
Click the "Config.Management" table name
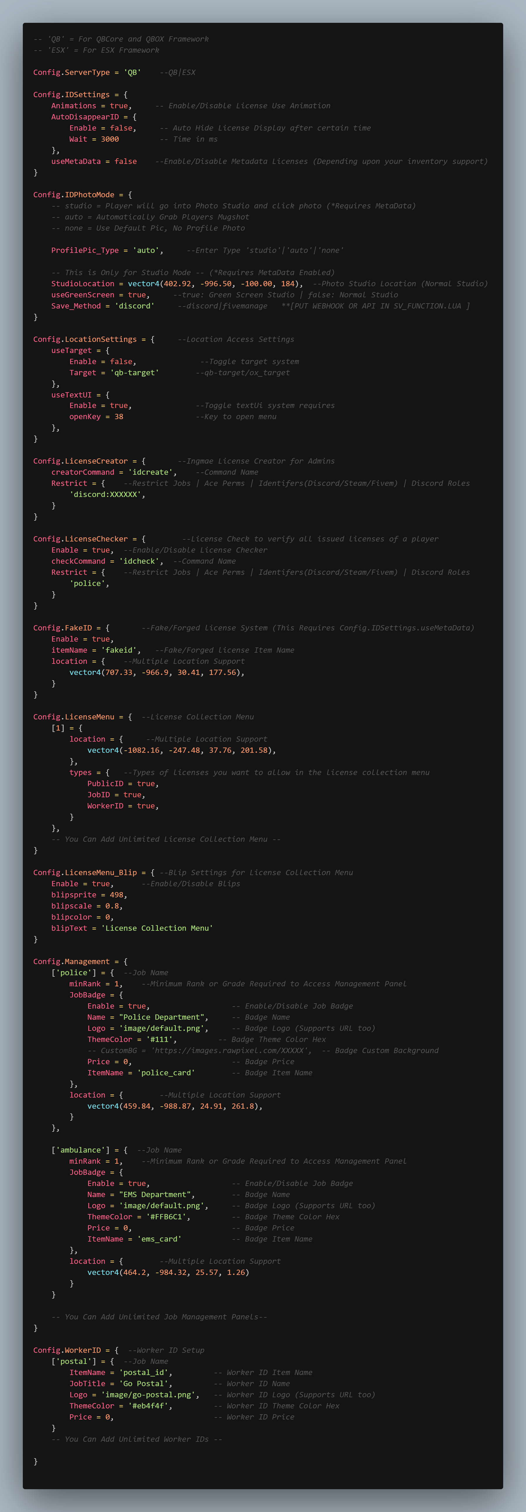72,962
